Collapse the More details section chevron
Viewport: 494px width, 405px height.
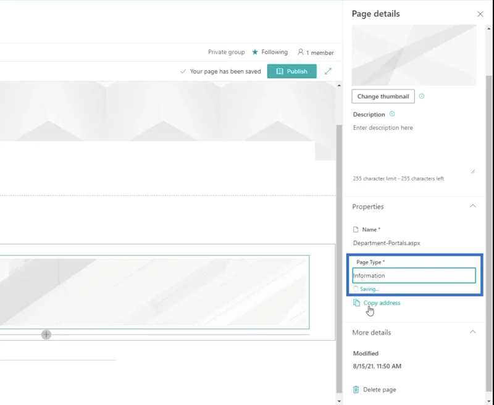472,332
